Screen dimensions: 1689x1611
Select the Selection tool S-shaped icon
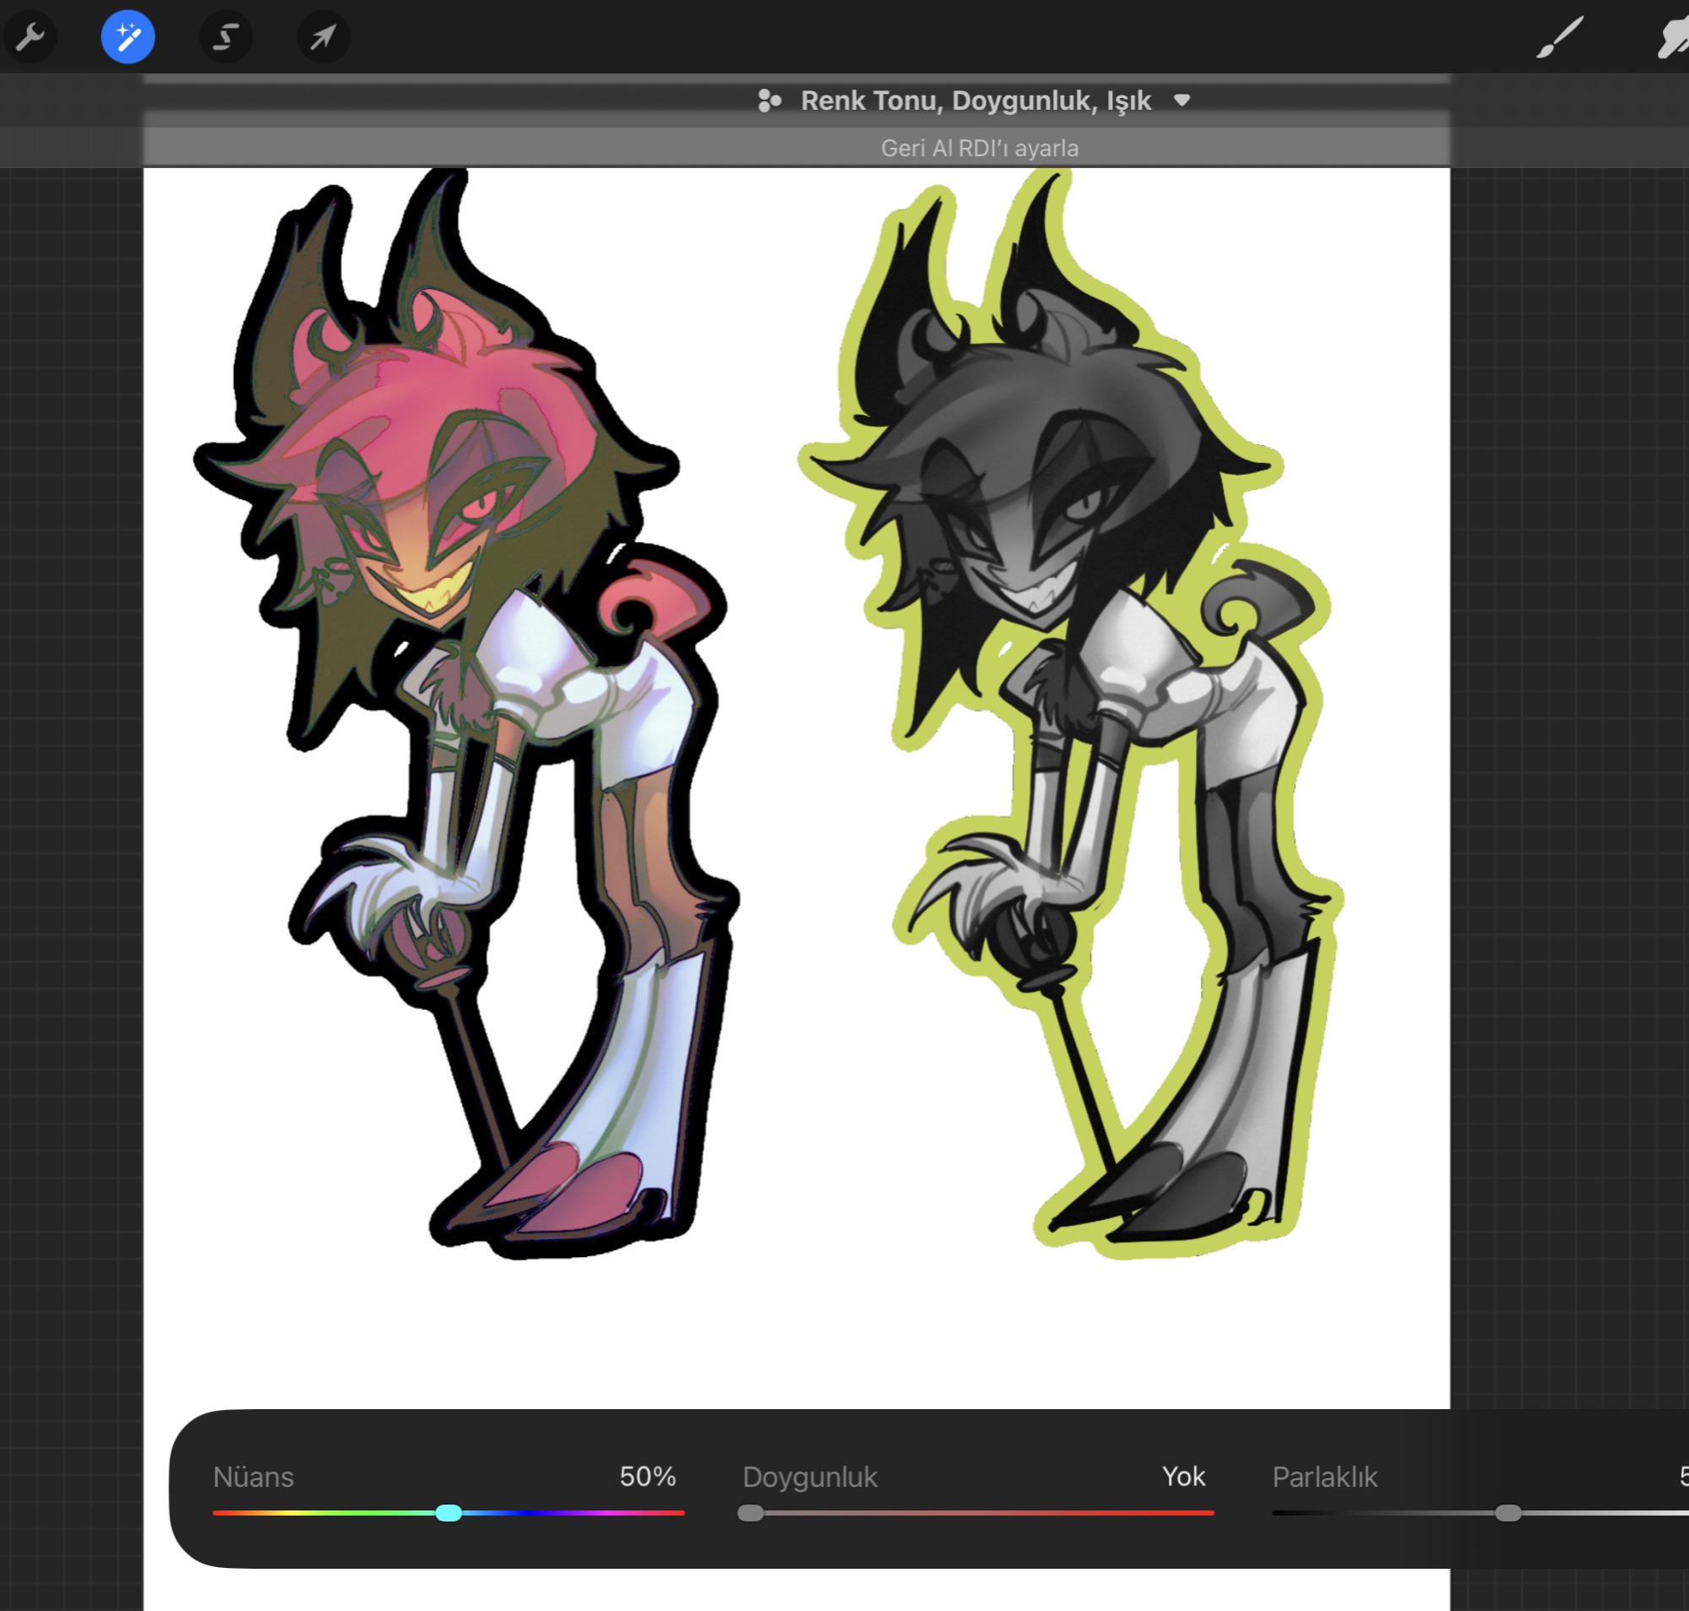pyautogui.click(x=225, y=37)
